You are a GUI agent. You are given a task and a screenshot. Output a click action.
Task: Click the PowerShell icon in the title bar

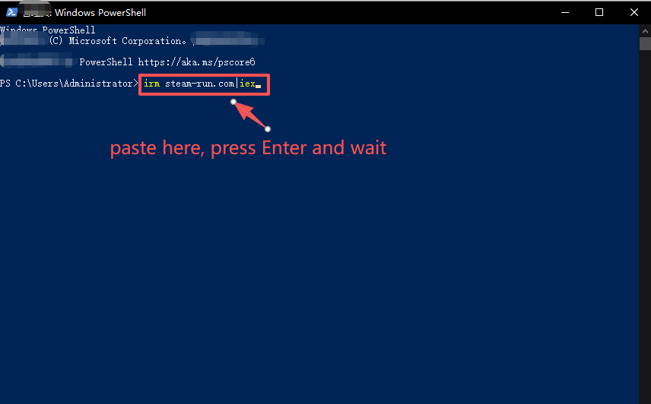(11, 12)
